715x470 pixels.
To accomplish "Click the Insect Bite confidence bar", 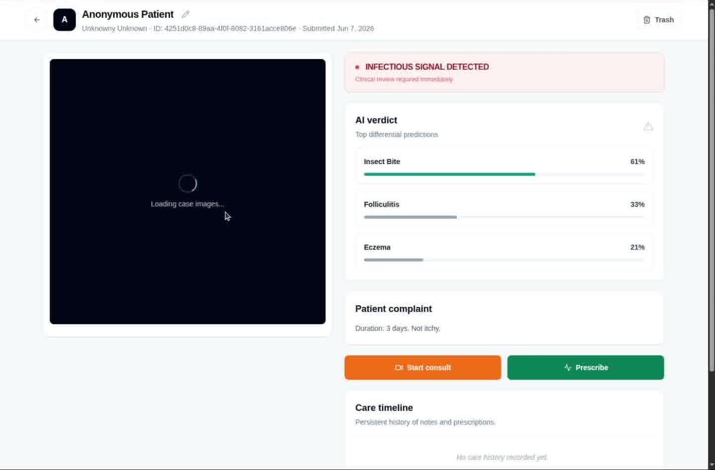I will pyautogui.click(x=504, y=175).
